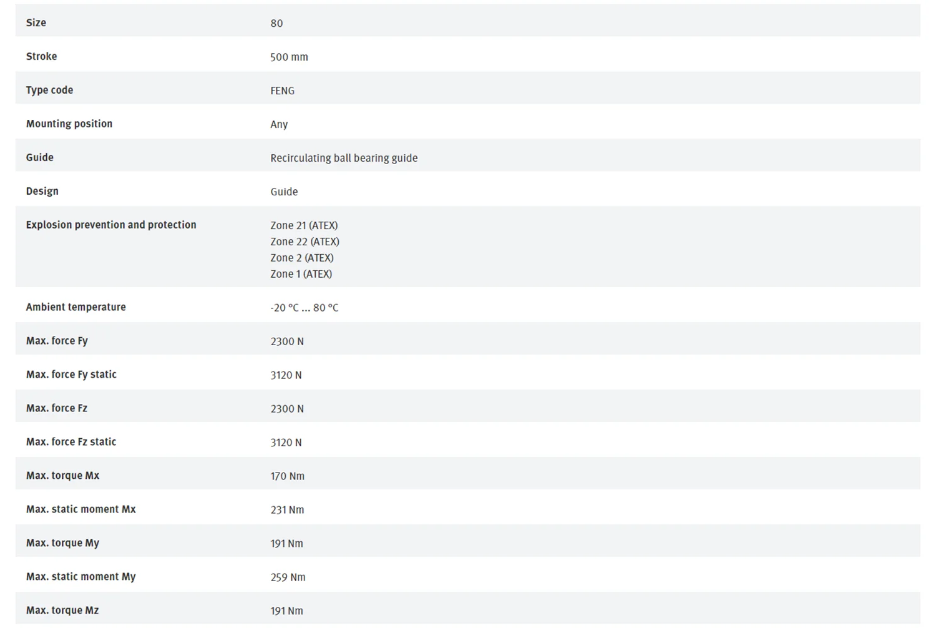Click the Max. force Fz static label
Viewport: 936px width, 628px height.
point(71,442)
